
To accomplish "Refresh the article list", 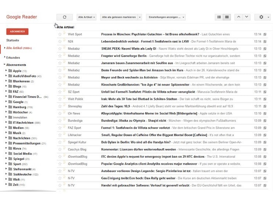I will pos(64,17).
